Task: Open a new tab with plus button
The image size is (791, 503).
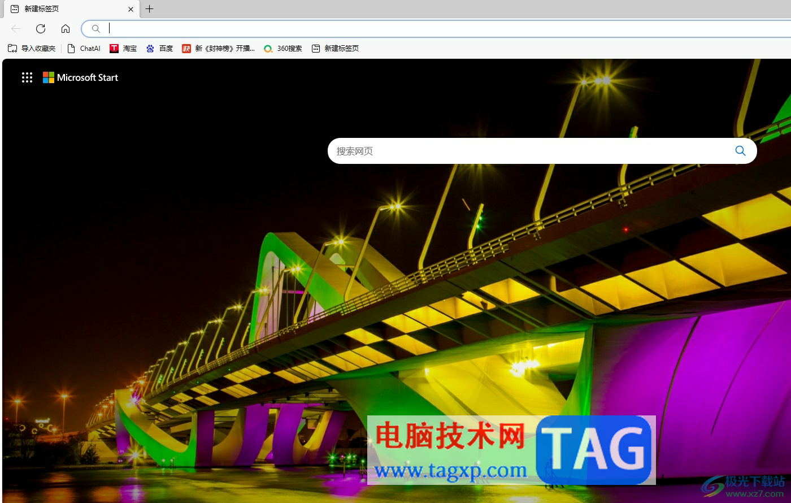Action: pos(149,9)
